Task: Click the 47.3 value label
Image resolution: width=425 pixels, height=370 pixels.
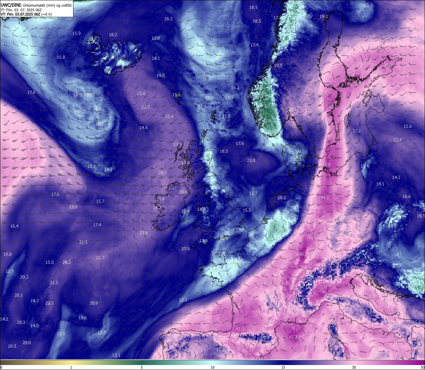Action: click(293, 337)
